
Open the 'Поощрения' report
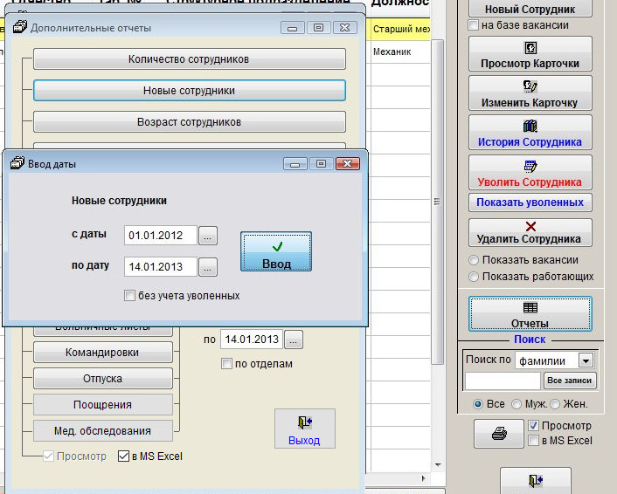point(103,404)
